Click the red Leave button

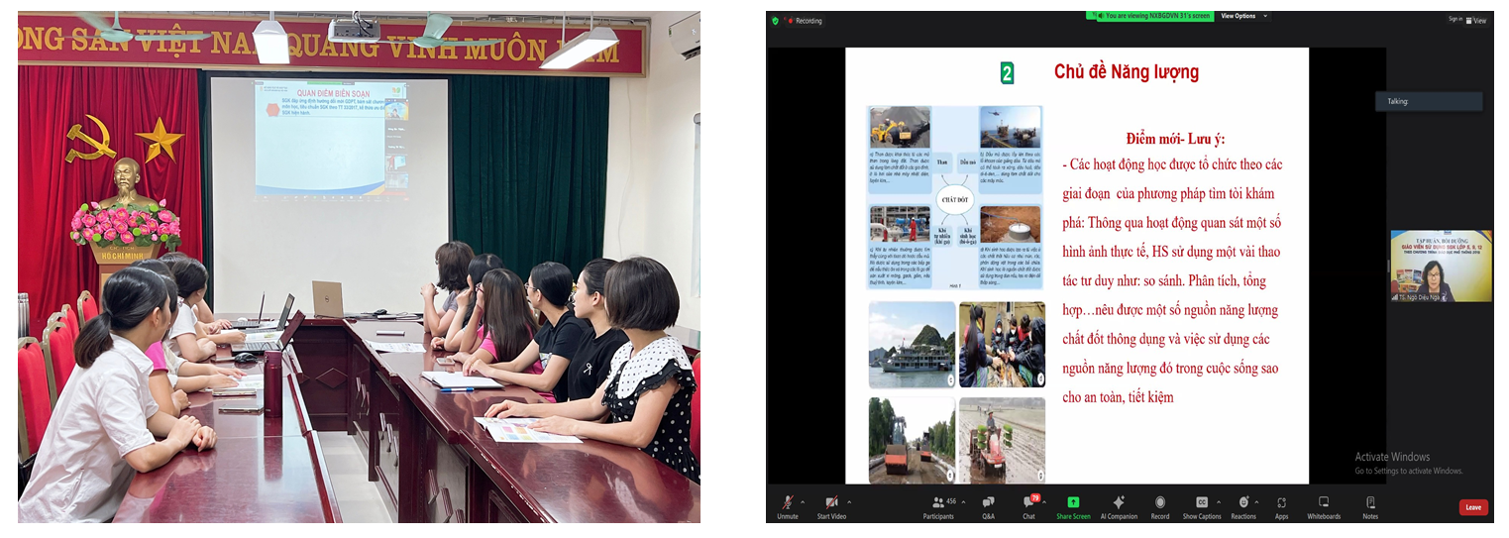[x=1473, y=507]
